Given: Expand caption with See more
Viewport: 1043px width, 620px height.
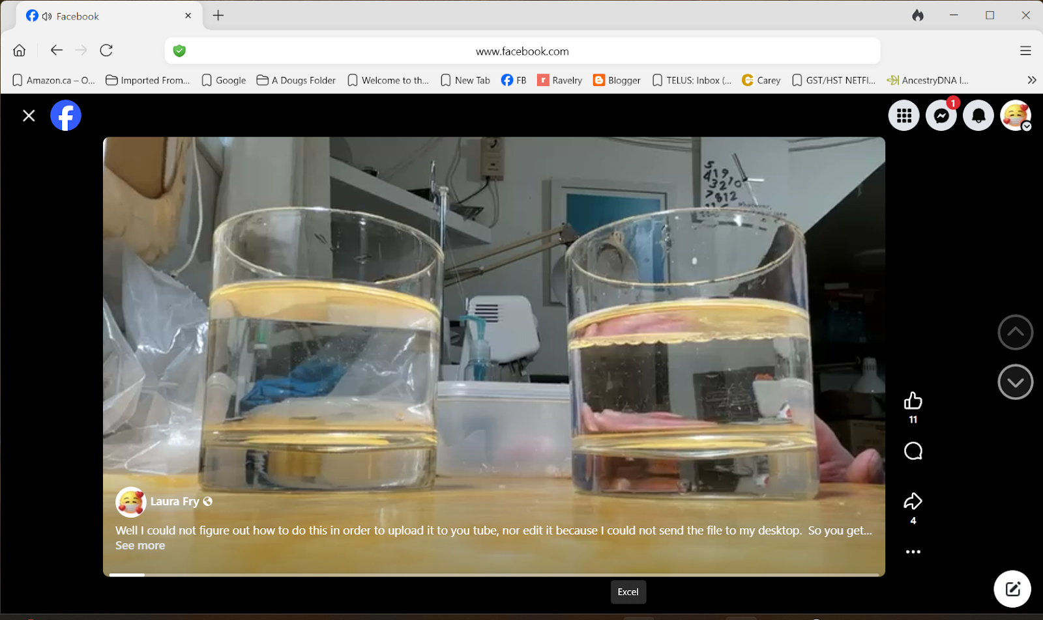Looking at the screenshot, I should [140, 546].
